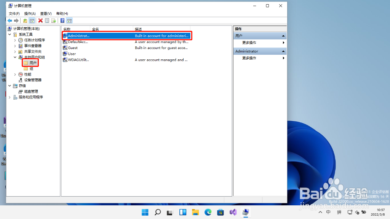This screenshot has height=219, width=390.
Task: Select the User account row
Action: 126,54
